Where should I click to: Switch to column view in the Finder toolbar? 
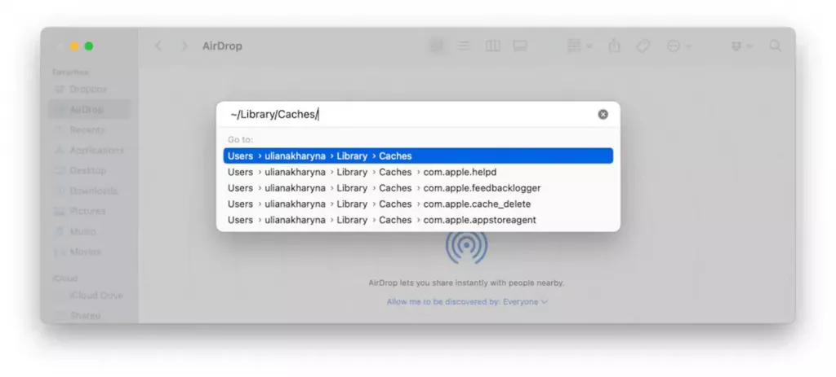click(x=492, y=46)
